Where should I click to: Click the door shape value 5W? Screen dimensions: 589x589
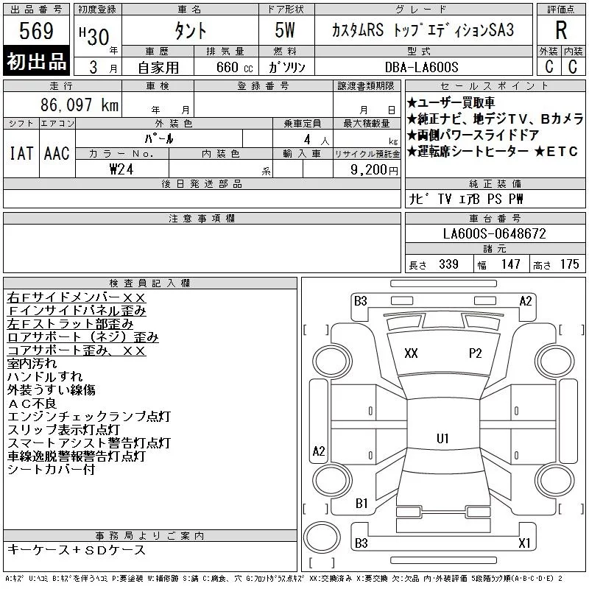(285, 30)
